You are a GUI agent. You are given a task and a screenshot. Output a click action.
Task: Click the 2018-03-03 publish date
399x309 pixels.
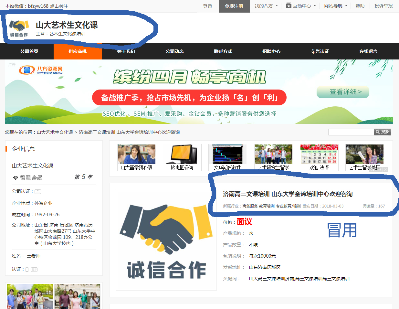pyautogui.click(x=333, y=206)
